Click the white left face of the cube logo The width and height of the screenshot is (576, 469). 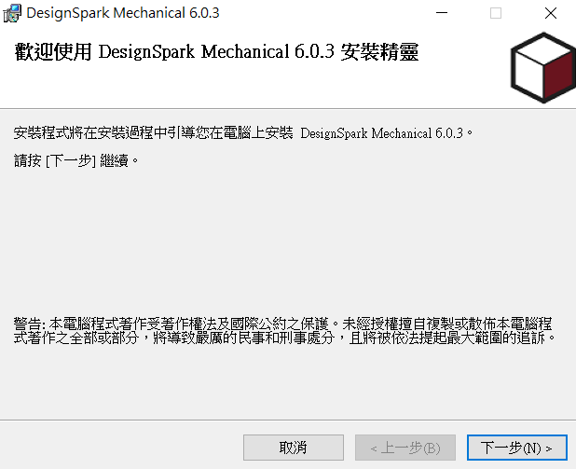point(528,75)
